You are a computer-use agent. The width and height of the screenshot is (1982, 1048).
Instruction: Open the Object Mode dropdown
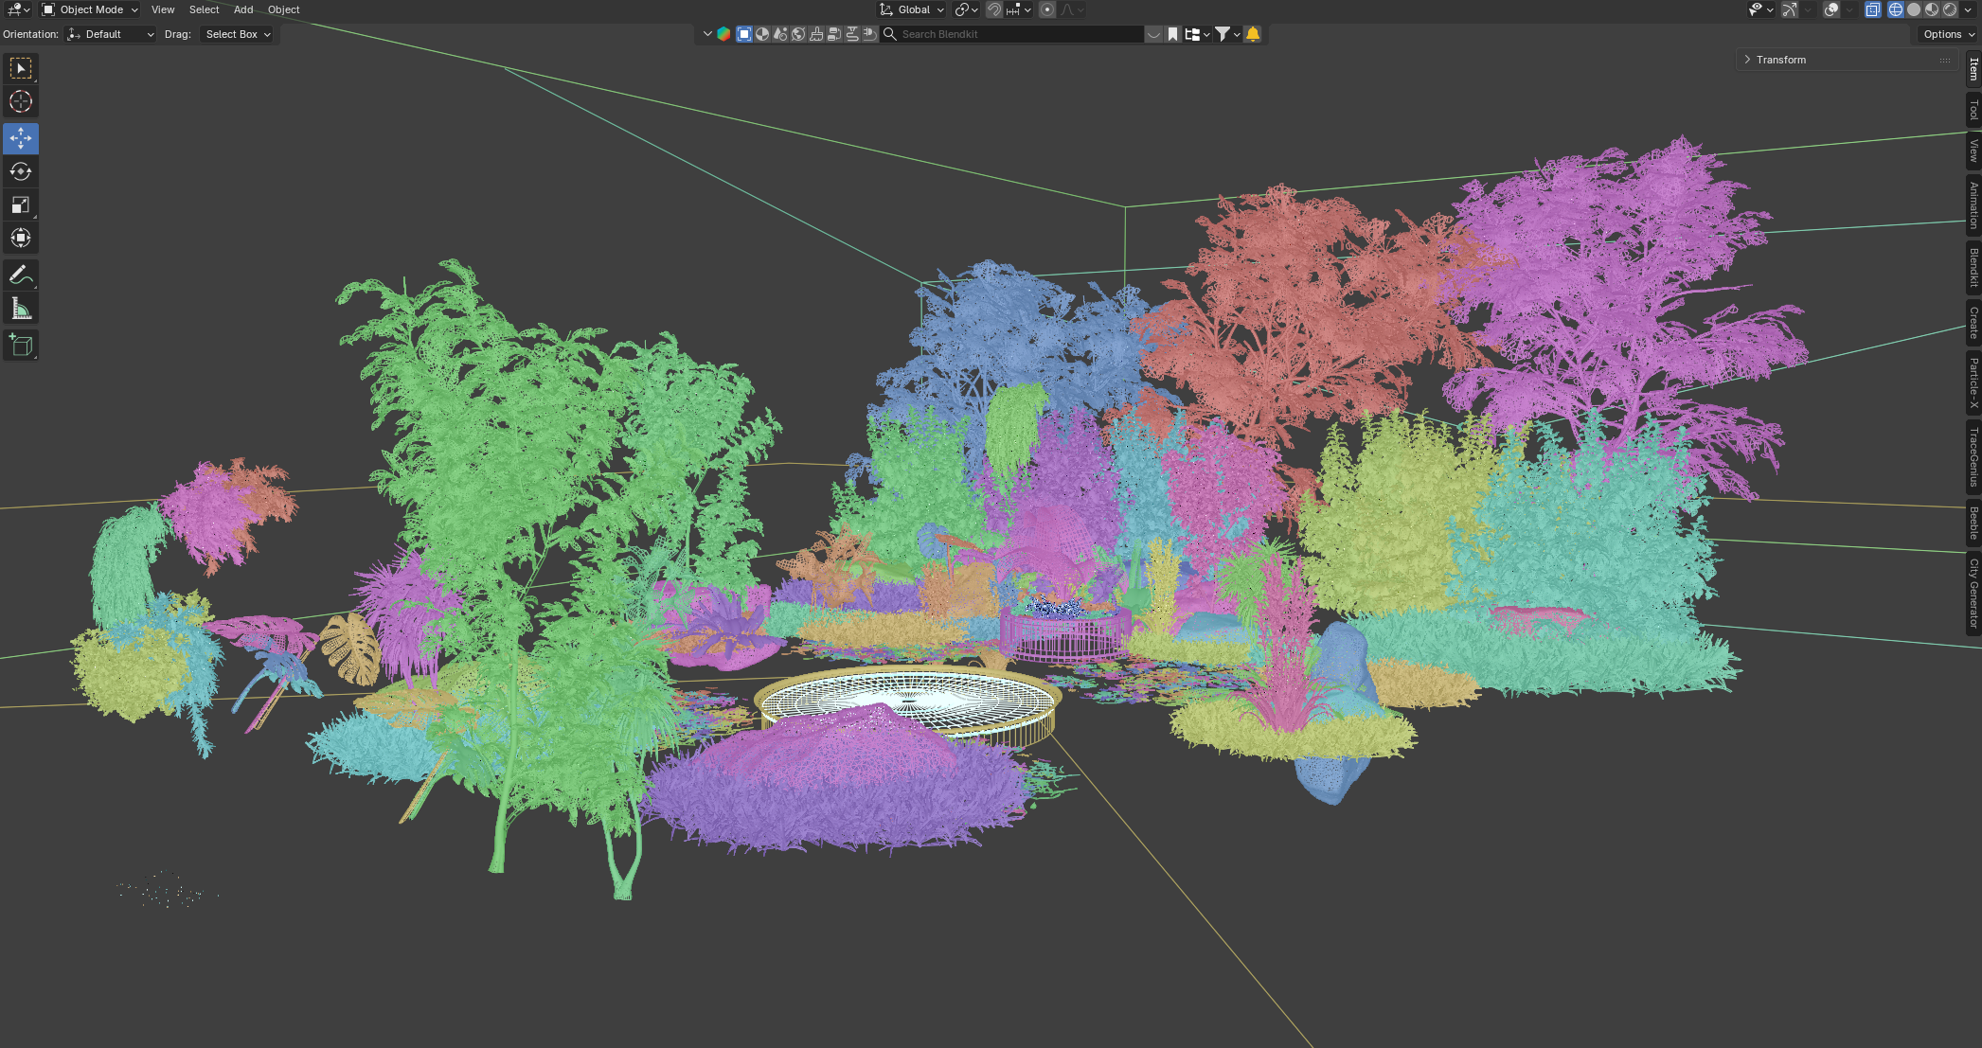click(89, 9)
